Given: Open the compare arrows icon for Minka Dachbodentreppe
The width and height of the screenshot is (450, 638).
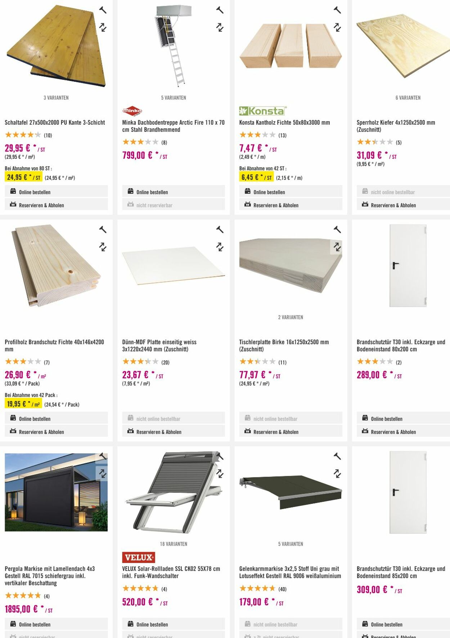Looking at the screenshot, I should [220, 27].
